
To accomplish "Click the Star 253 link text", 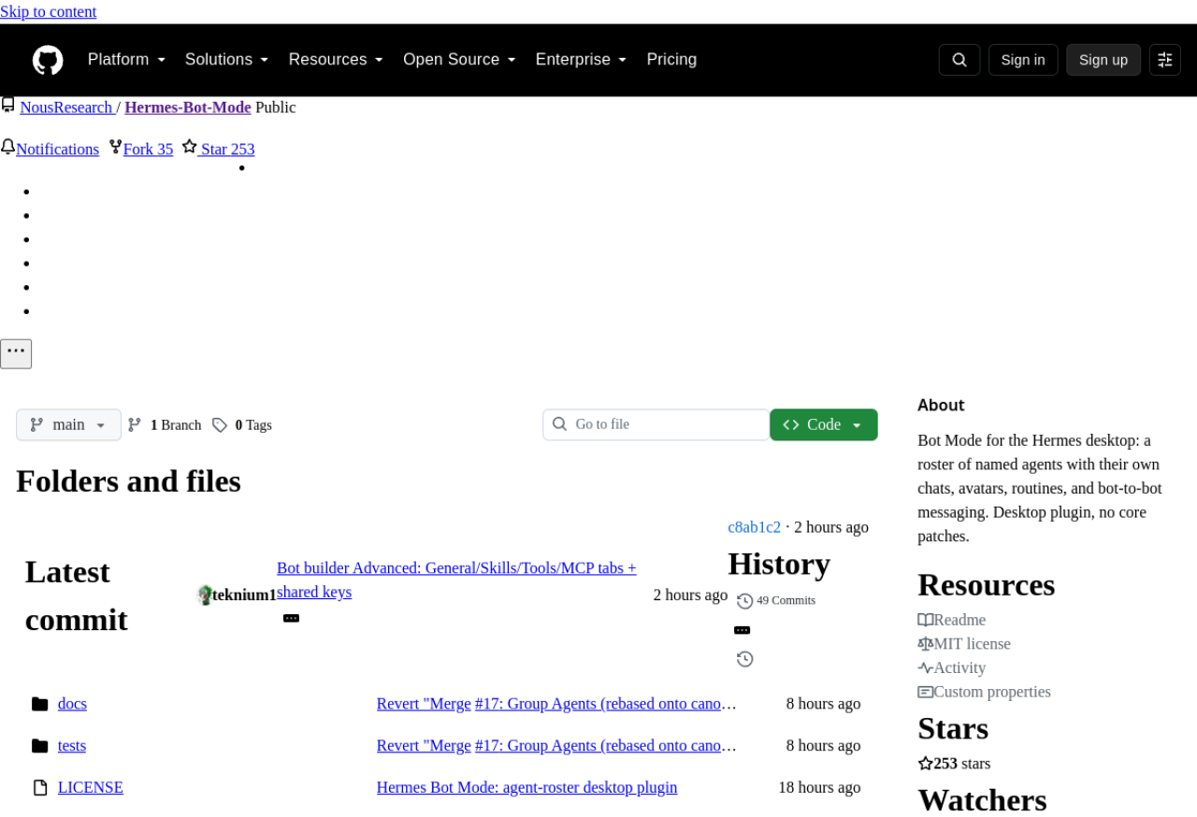I will [x=227, y=150].
